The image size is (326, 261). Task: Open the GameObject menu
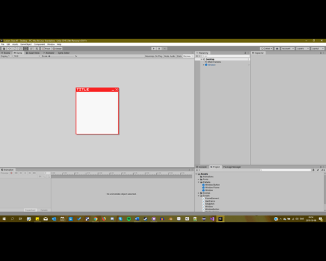click(x=26, y=44)
